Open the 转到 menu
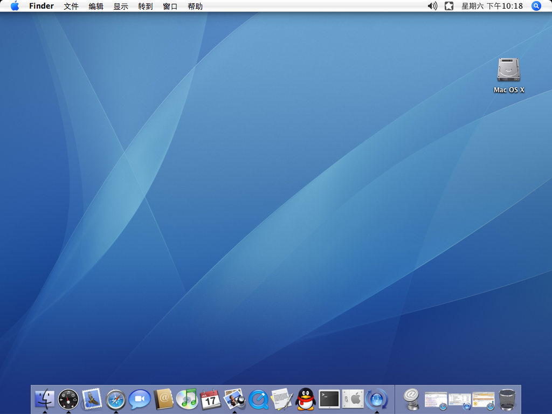The image size is (552, 414). click(146, 6)
